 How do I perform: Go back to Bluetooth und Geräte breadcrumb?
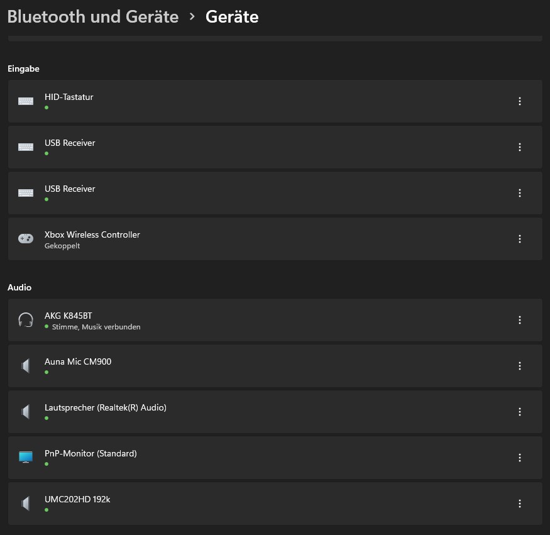click(x=93, y=16)
